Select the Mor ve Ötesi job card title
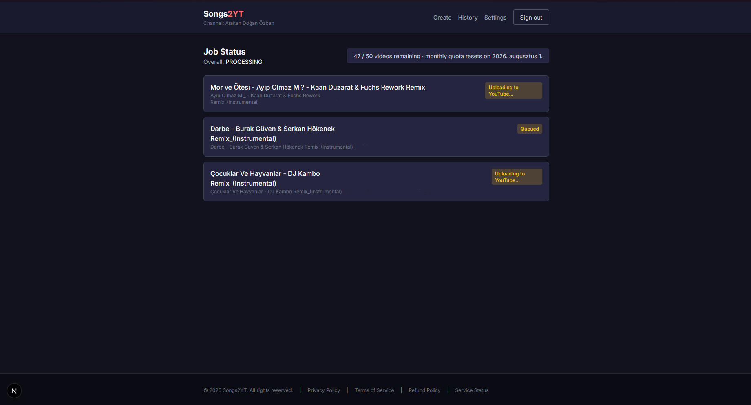751x405 pixels. click(x=318, y=87)
